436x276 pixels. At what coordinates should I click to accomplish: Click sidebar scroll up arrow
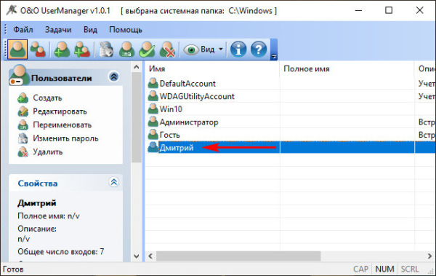coord(137,67)
